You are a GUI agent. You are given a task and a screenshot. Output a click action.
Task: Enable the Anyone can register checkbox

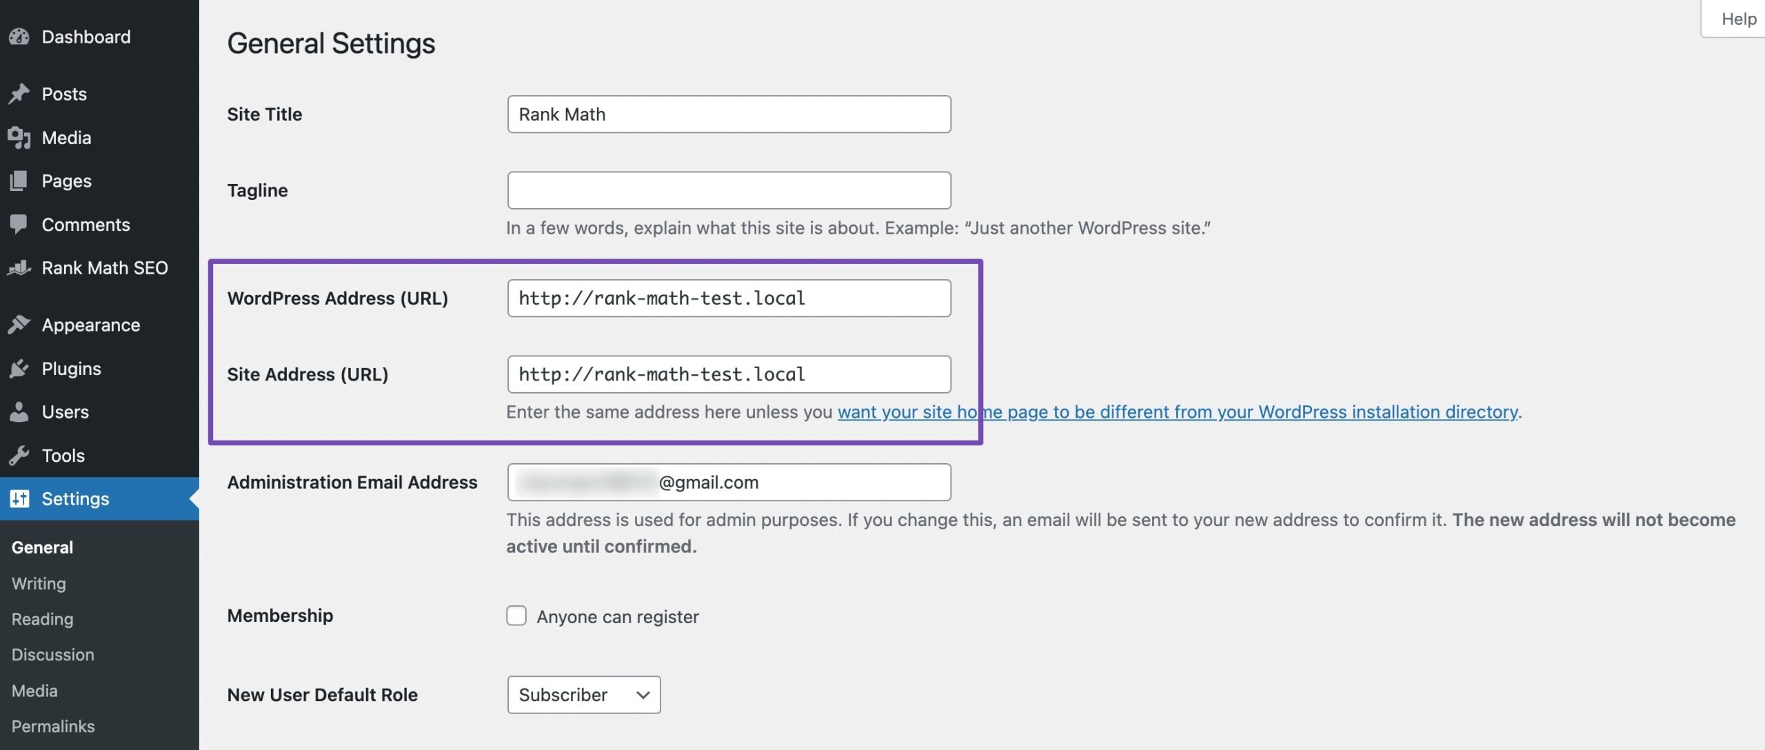click(x=516, y=615)
